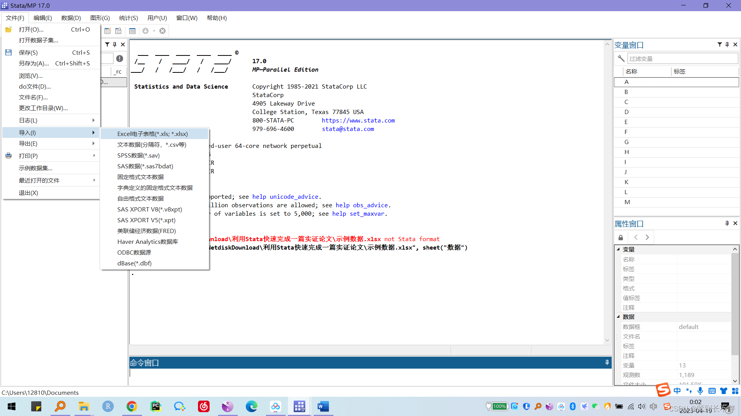
Task: Select SPSS数据(*.sav) import option
Action: click(x=154, y=155)
